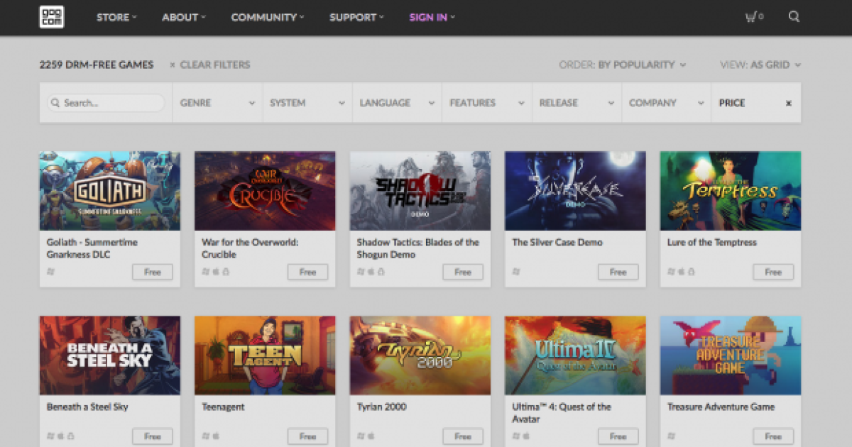The width and height of the screenshot is (852, 447).
Task: Change Order by Popularity sorting
Action: click(x=623, y=65)
